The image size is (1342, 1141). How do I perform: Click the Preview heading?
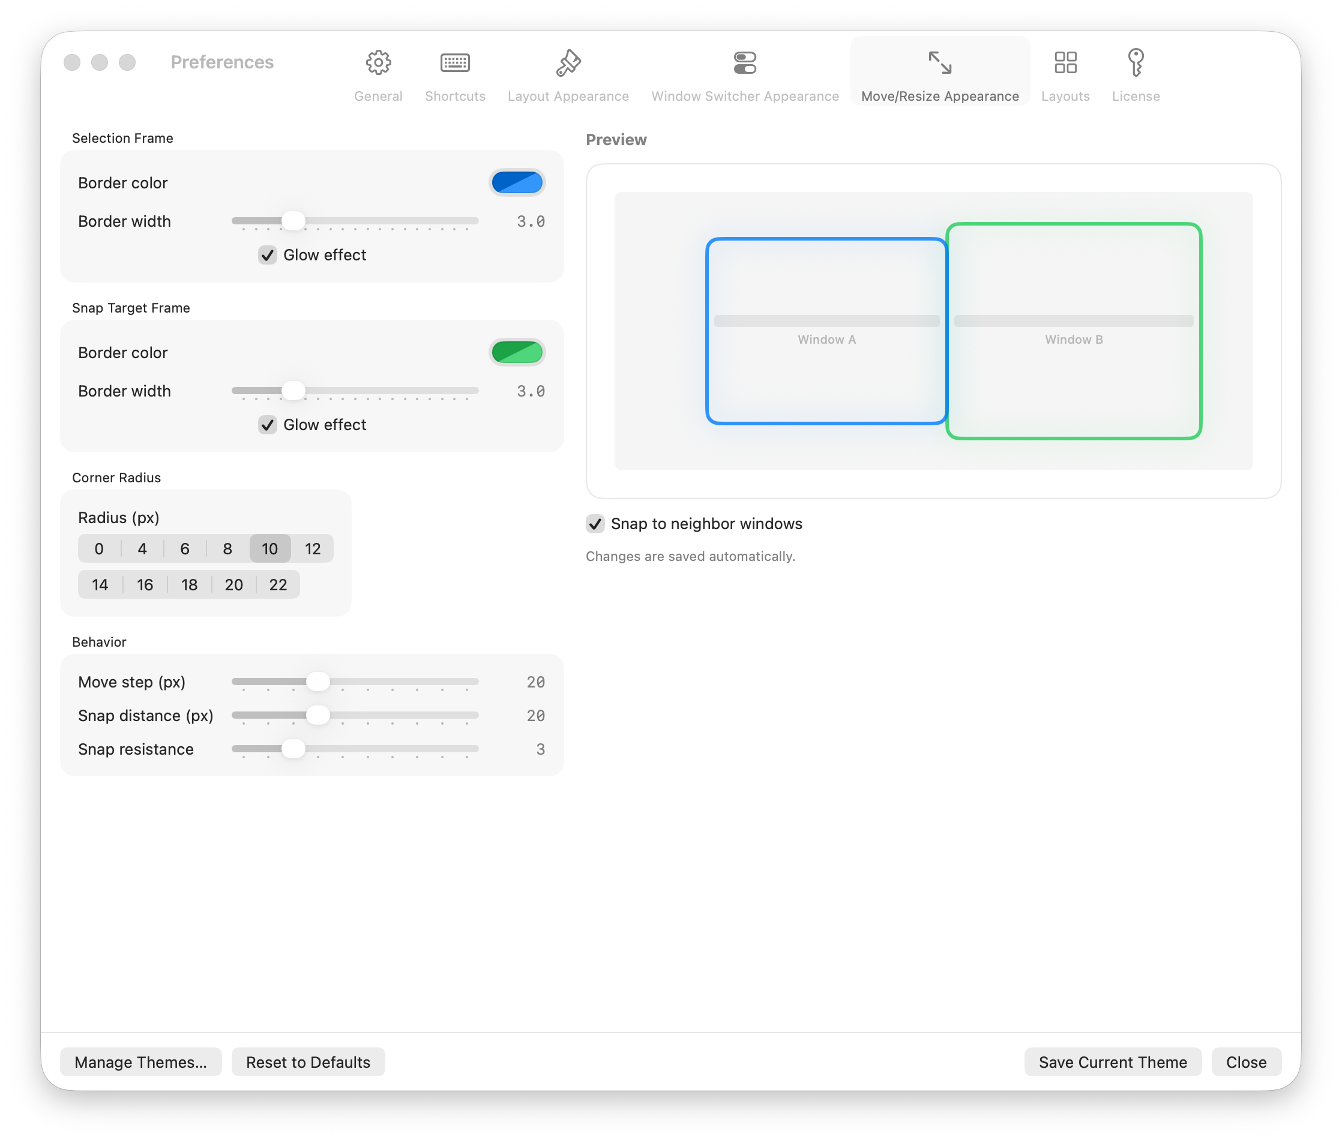(x=616, y=140)
